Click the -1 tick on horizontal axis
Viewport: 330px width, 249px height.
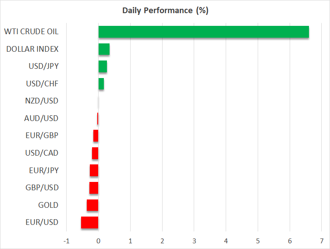(66, 241)
